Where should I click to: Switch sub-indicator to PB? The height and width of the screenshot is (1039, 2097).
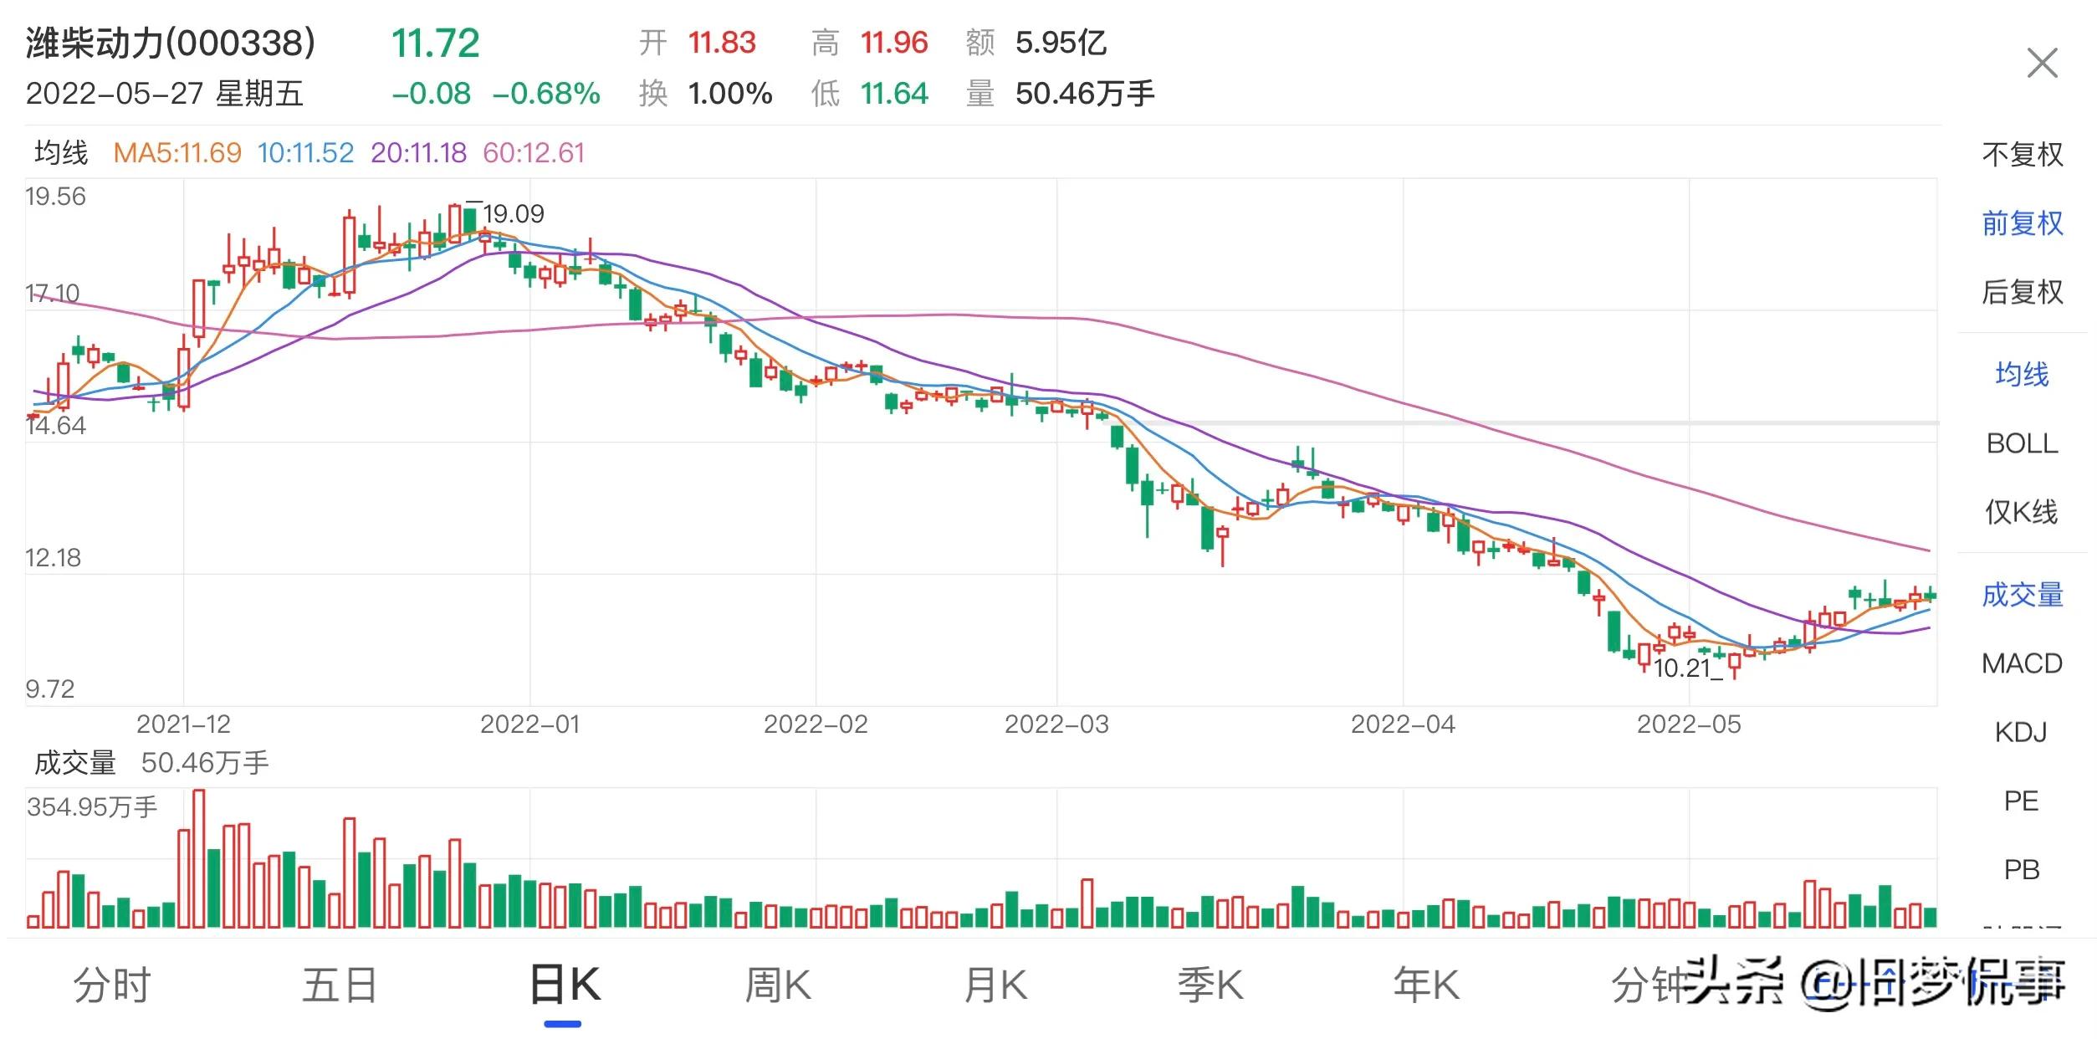2021,870
